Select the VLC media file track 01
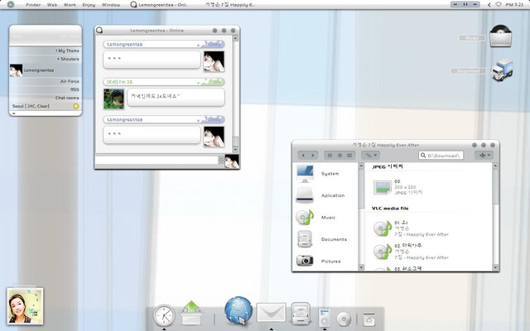Screen dimensions: 530x331 point(411,228)
